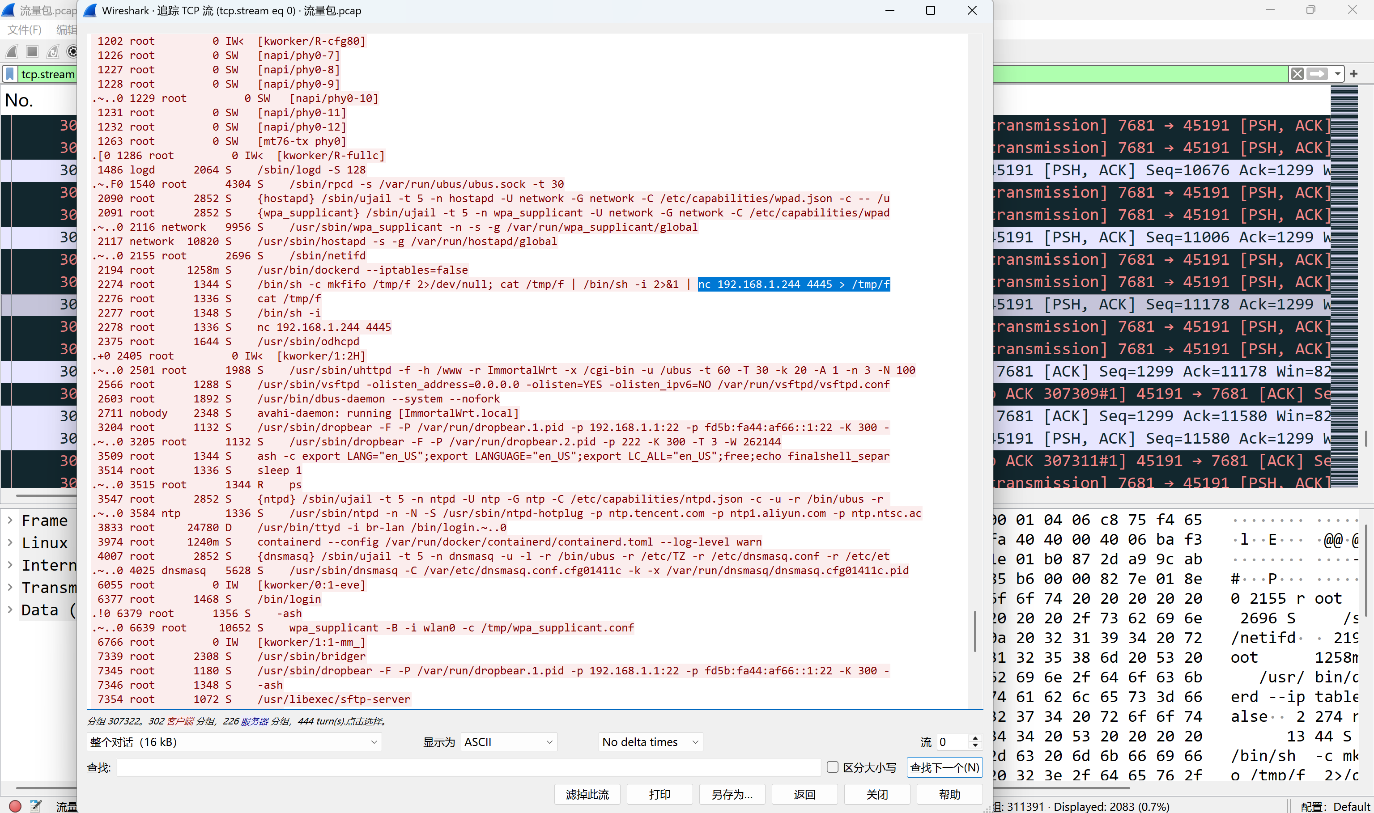Click the restart capture fin icon
The width and height of the screenshot is (1374, 813).
click(53, 51)
